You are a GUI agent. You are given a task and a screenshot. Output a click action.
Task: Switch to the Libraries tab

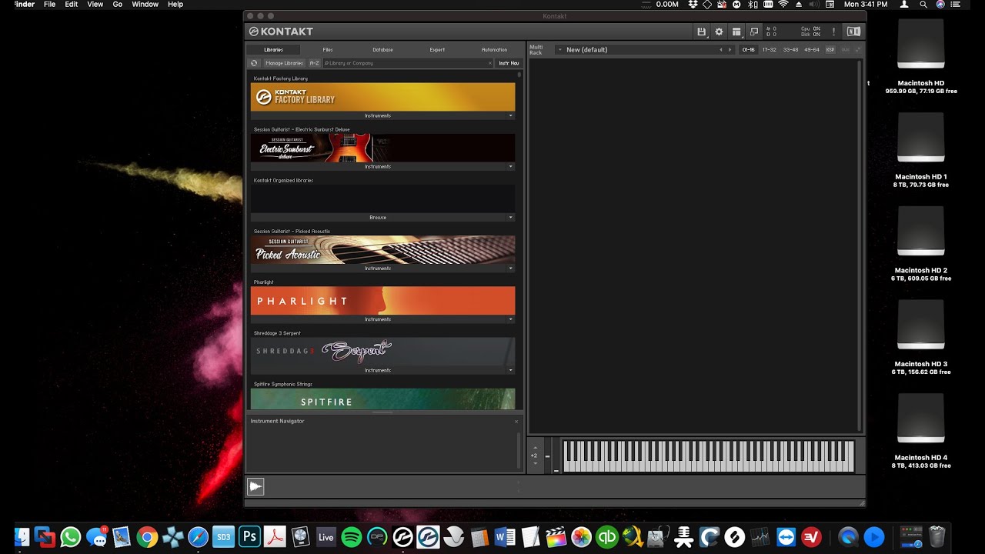point(273,49)
